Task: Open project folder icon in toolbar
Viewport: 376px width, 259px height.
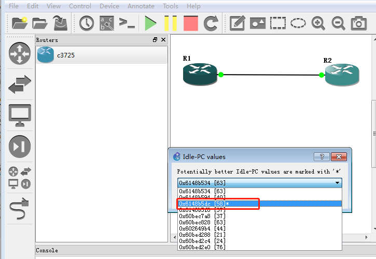Action: click(x=40, y=23)
